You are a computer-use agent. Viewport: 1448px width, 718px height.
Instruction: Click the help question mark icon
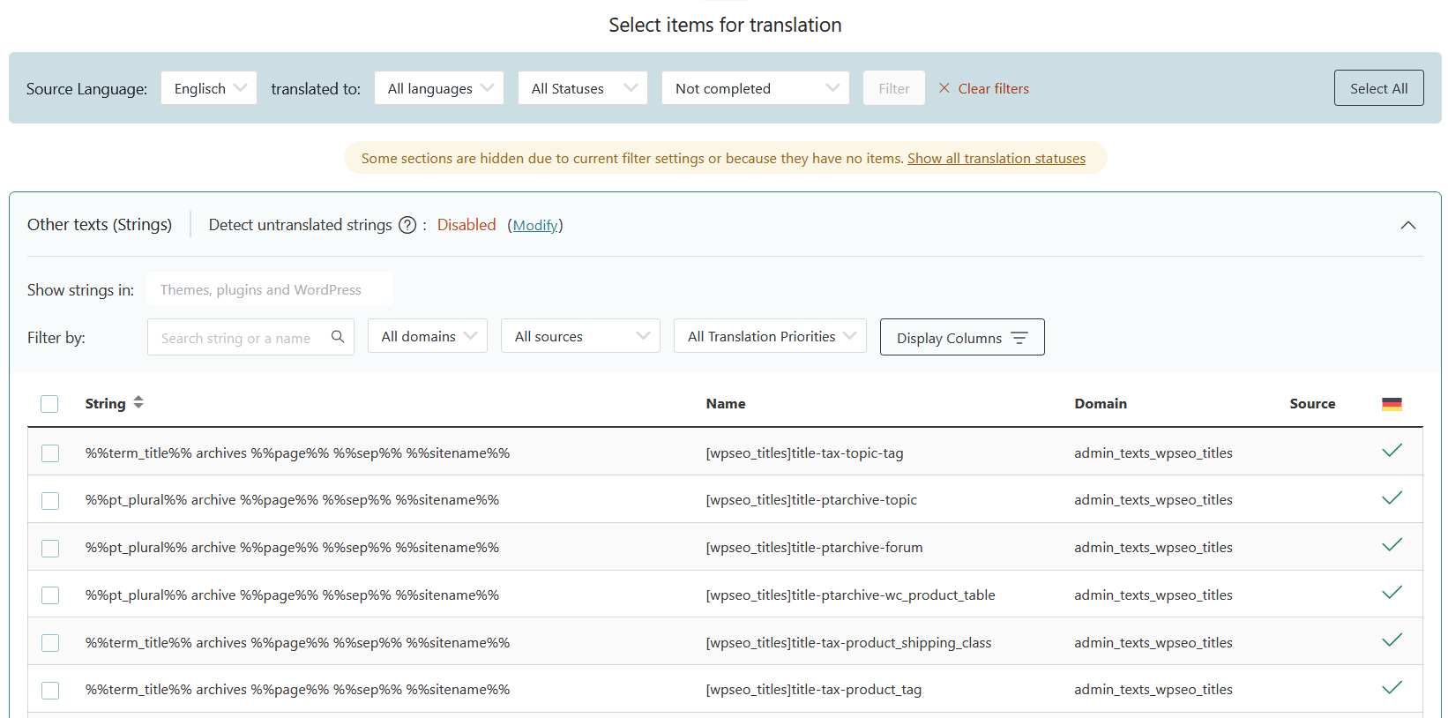tap(407, 225)
